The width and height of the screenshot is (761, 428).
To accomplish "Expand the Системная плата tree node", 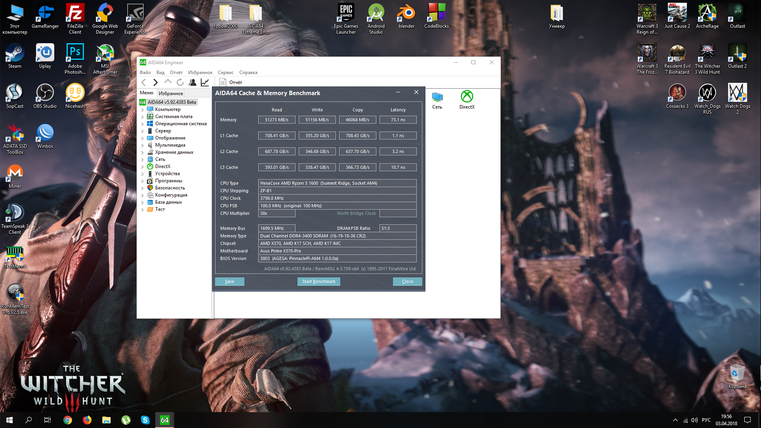I will (143, 117).
